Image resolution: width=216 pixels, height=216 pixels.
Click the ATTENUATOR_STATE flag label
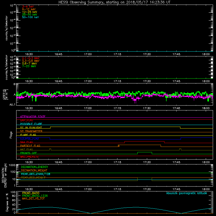pos(33,117)
